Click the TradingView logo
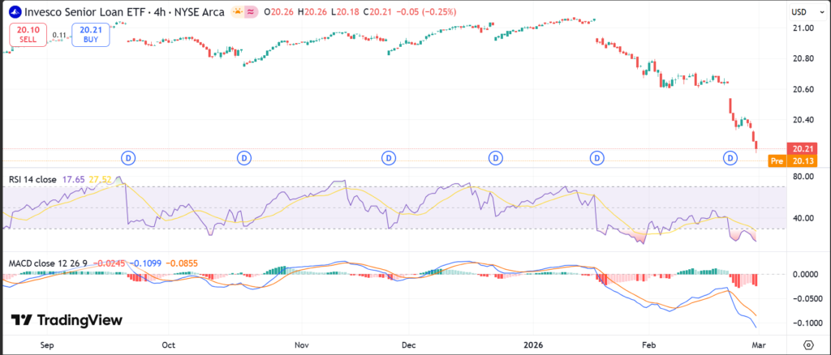831x355 pixels. [67, 320]
